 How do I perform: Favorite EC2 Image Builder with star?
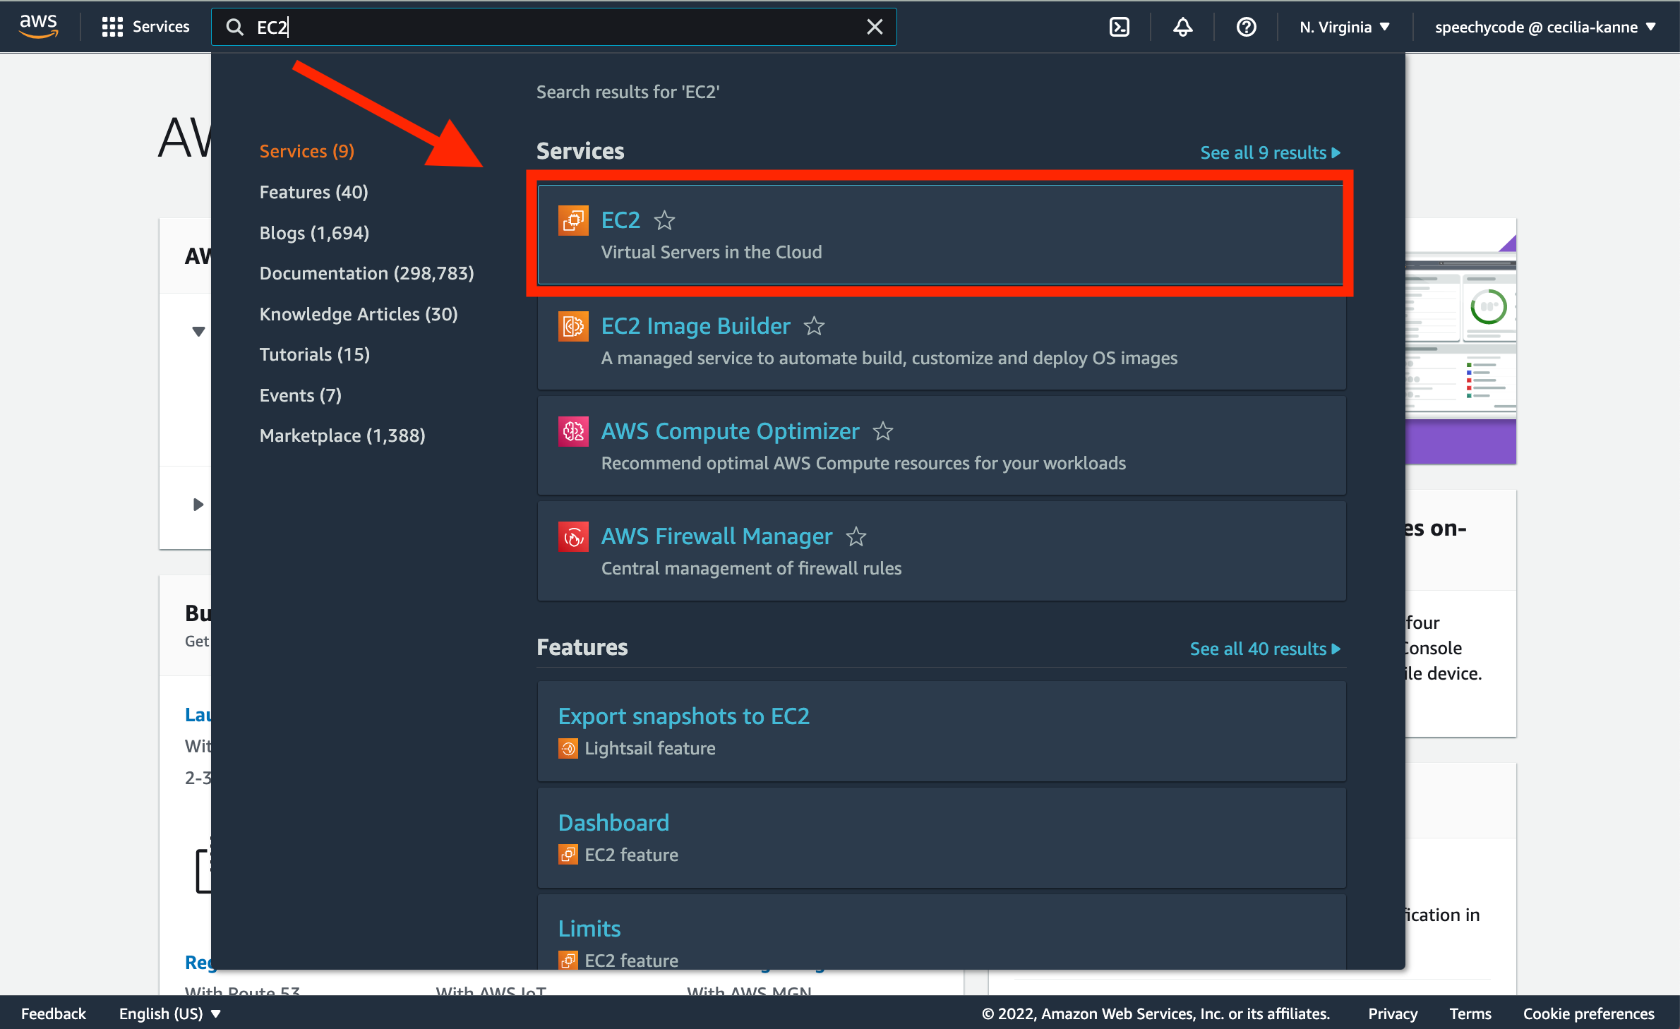(x=815, y=326)
